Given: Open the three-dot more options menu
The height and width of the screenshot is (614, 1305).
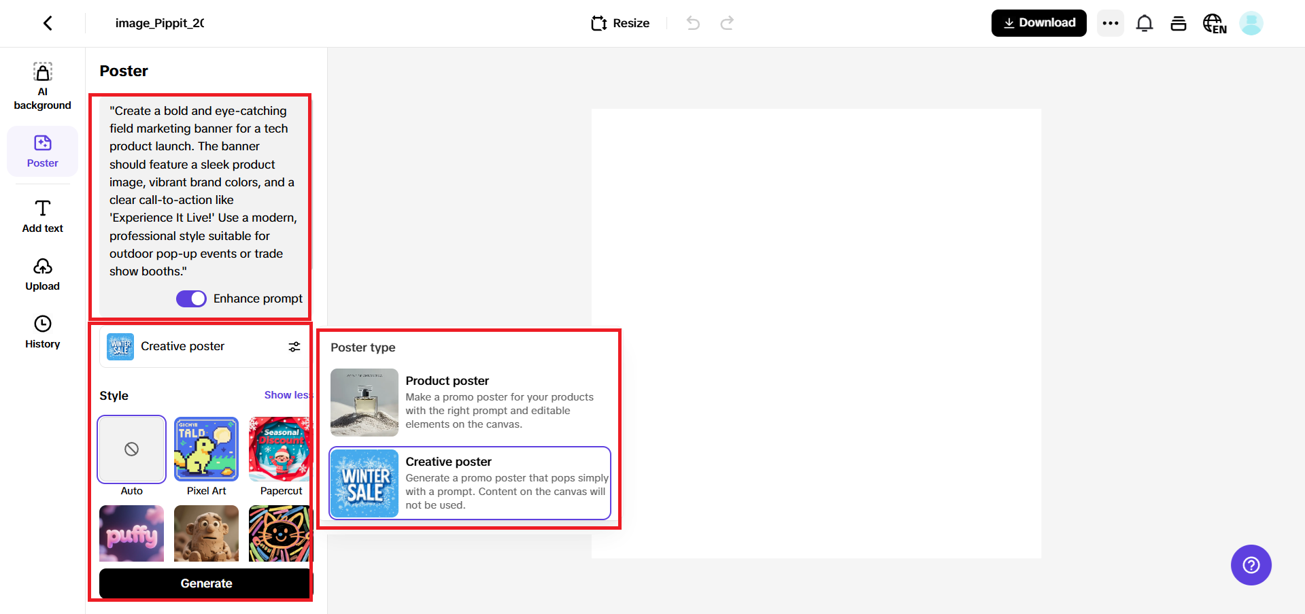Looking at the screenshot, I should tap(1111, 23).
